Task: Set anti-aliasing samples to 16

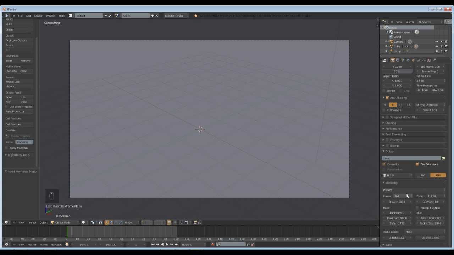Action: point(408,105)
